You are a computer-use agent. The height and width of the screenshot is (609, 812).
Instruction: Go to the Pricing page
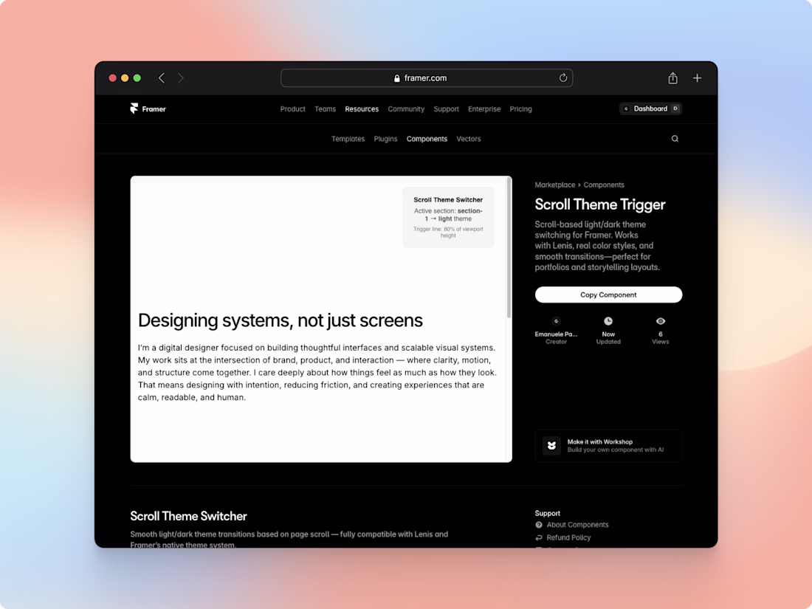[x=520, y=109]
